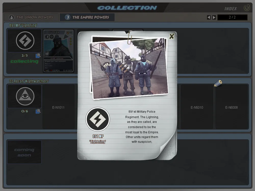Click the 0/6 progress count

click(24, 111)
